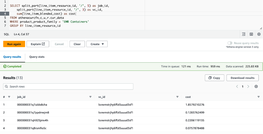
Task: Open the Create dropdown menu
Action: 97,44
